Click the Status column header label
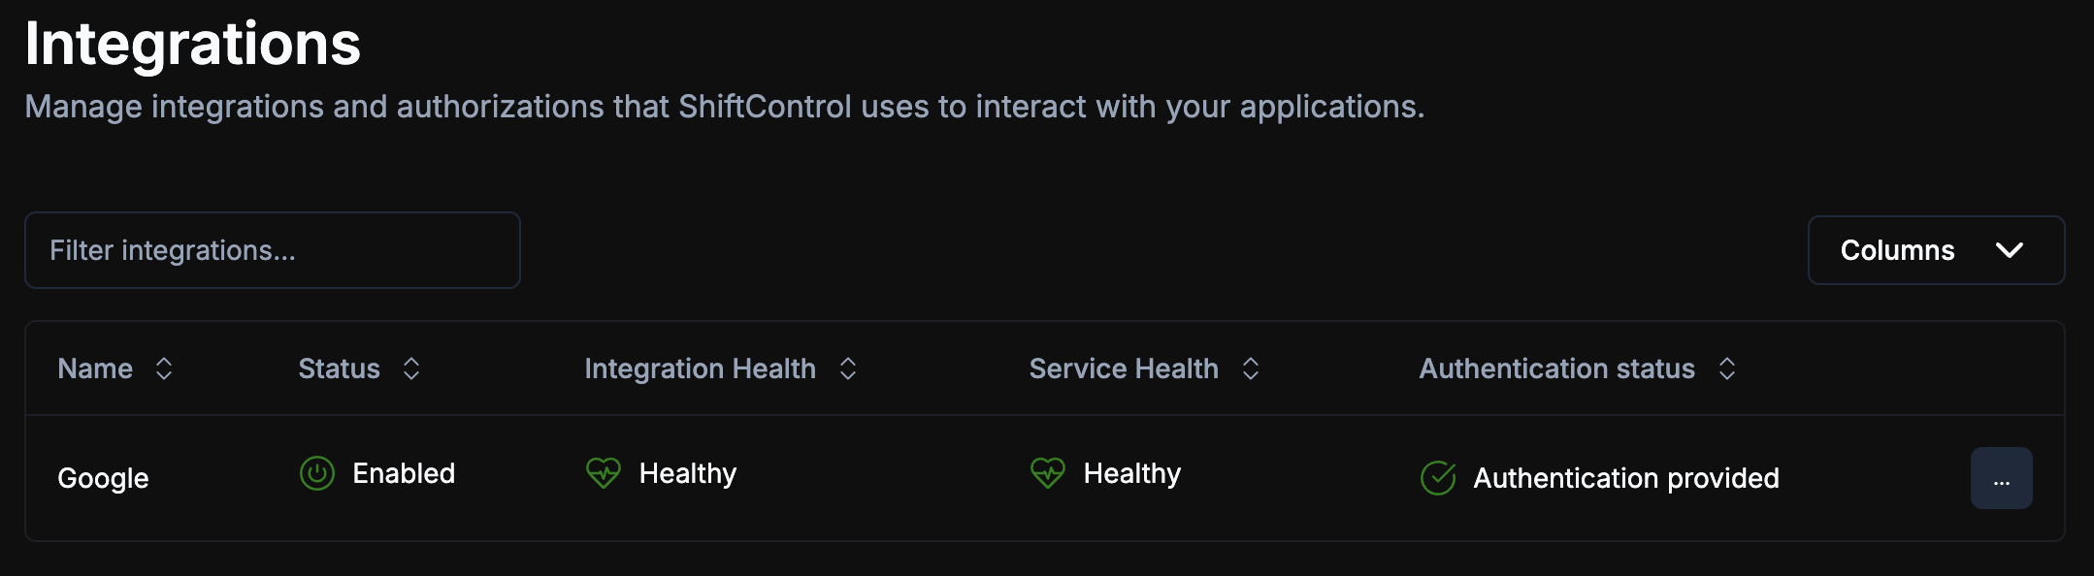Image resolution: width=2094 pixels, height=576 pixels. tap(339, 368)
